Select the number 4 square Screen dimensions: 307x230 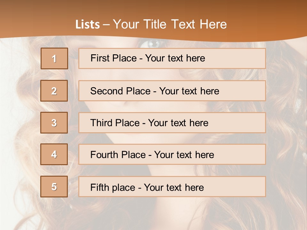(54, 154)
